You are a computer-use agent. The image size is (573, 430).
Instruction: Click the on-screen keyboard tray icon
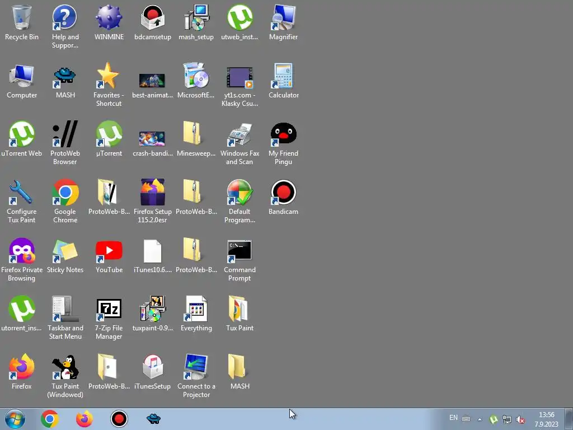pos(466,419)
